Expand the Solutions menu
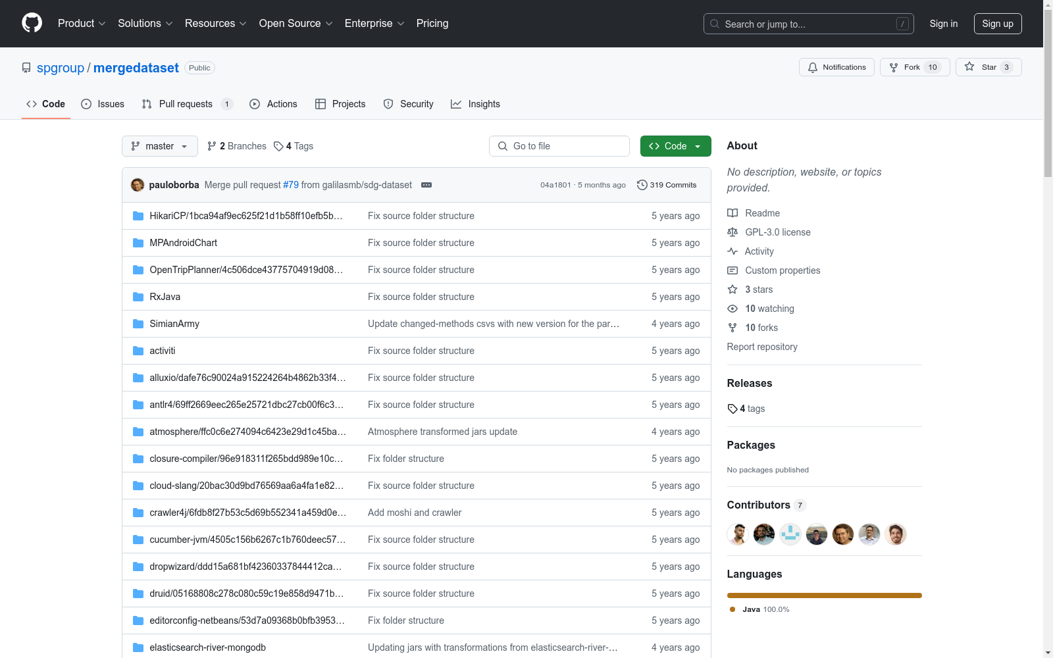This screenshot has height=658, width=1053. pos(145,24)
